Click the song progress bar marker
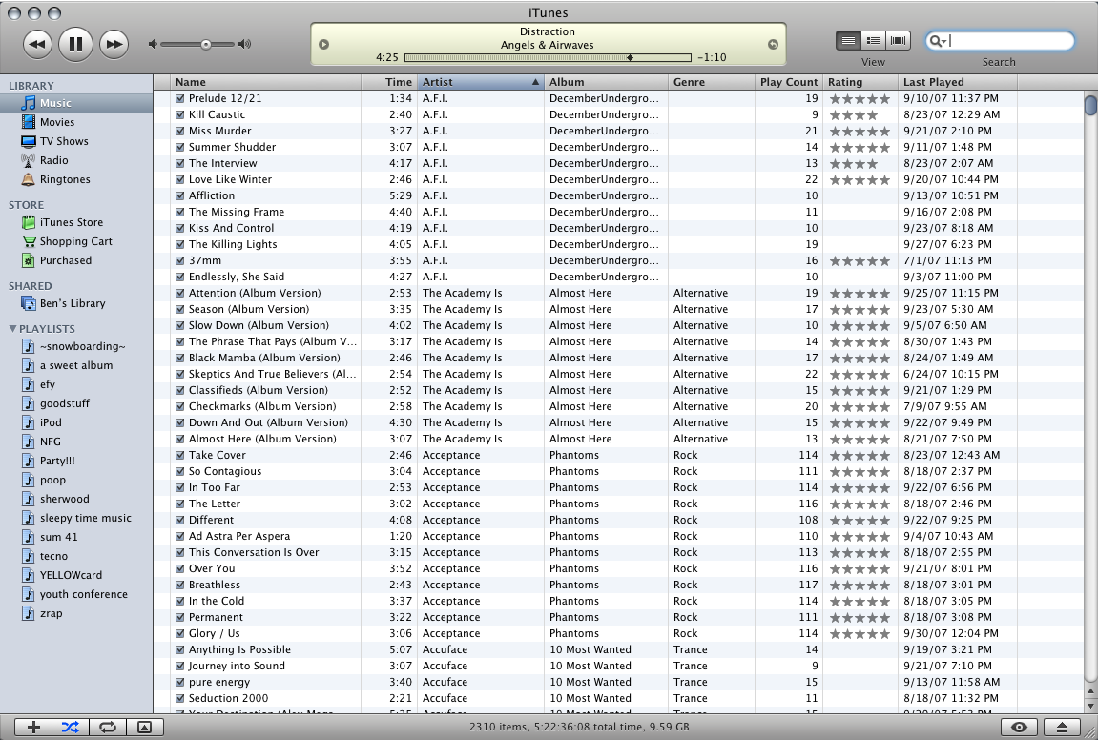Screen dimensions: 1098x740 coord(631,57)
